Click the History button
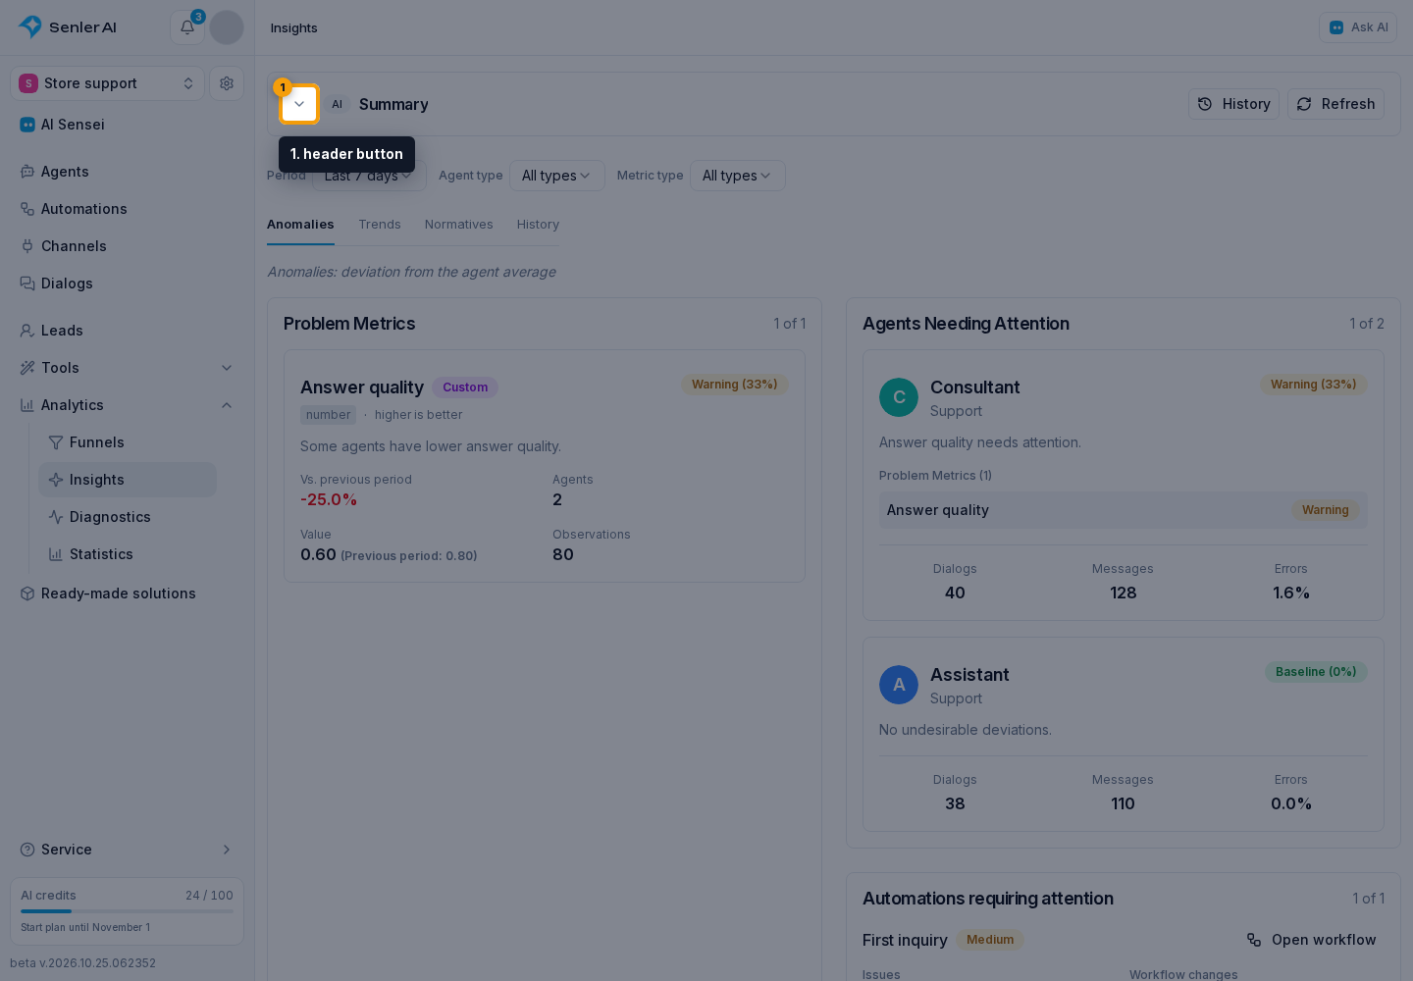Screen dimensions: 1413x981 1233,104
